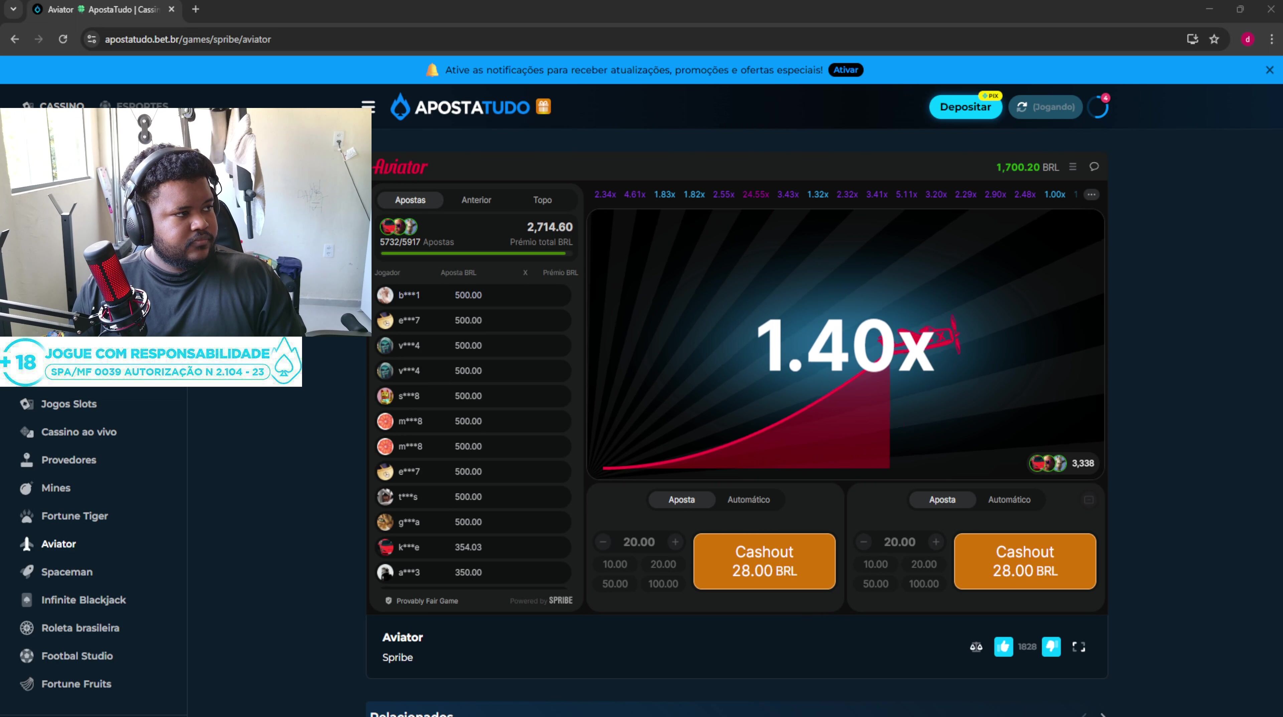Click the Jogos Slots sidebar icon
Screen dimensions: 1283x717
[x=27, y=403]
